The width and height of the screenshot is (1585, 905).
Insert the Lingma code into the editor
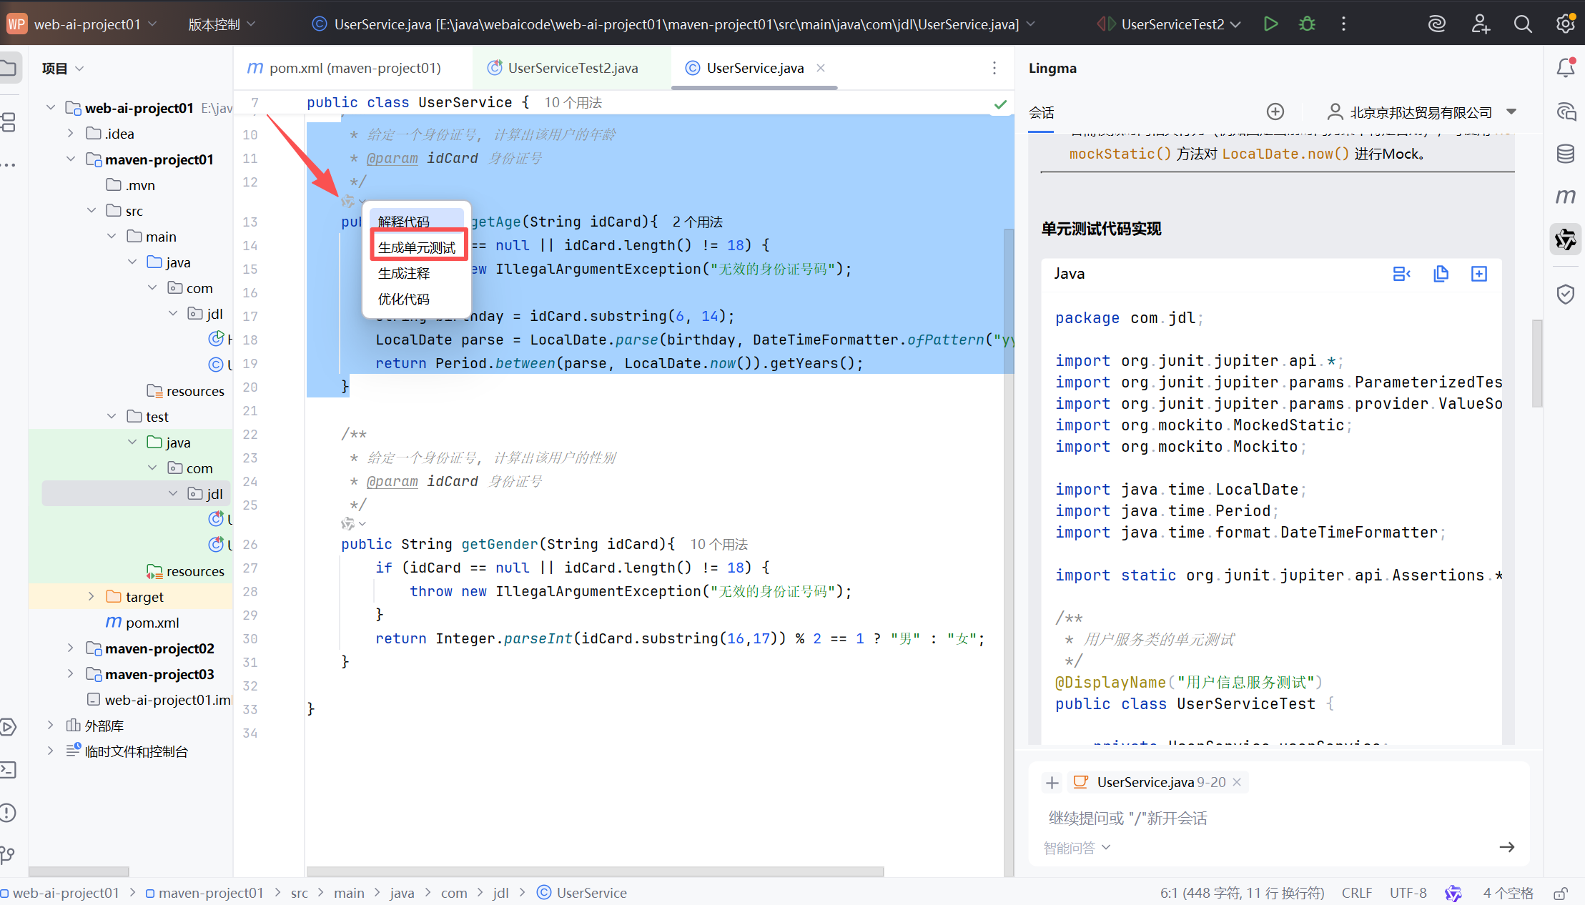(1401, 274)
